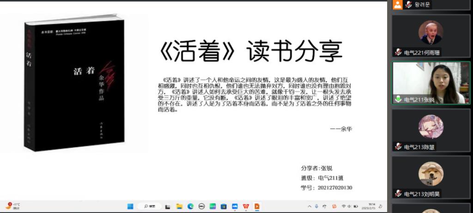Select participant tile of 电气213陈慧
The width and height of the screenshot is (473, 213).
431,130
